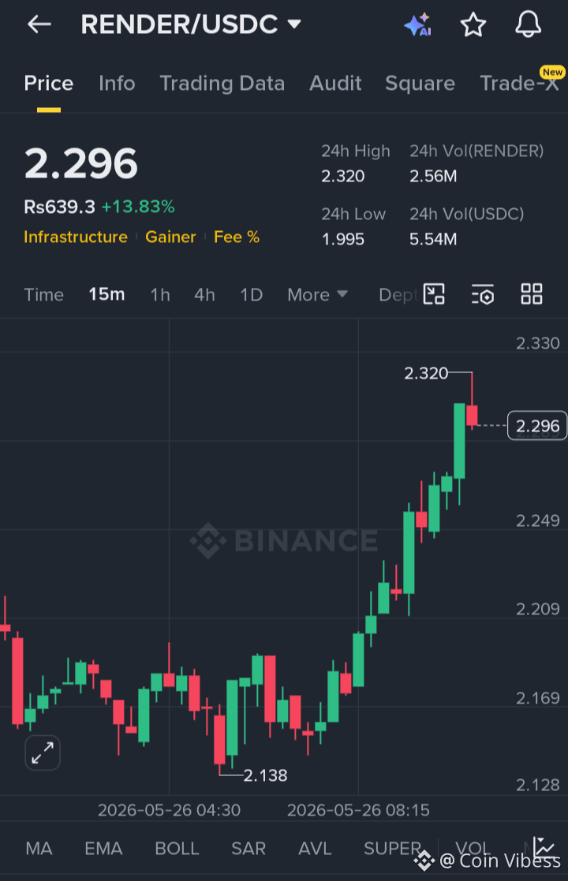Tap the 2026-05-26 08:15 time label
This screenshot has height=881, width=568.
pos(358,810)
